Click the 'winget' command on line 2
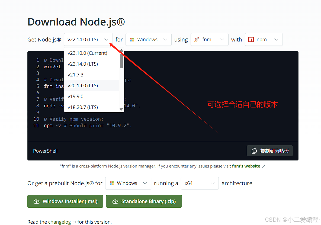 pos(52,67)
